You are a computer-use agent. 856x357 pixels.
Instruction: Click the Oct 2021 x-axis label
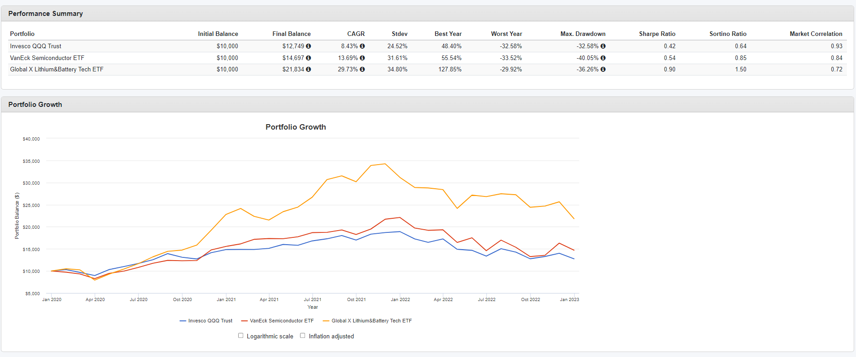coord(356,300)
